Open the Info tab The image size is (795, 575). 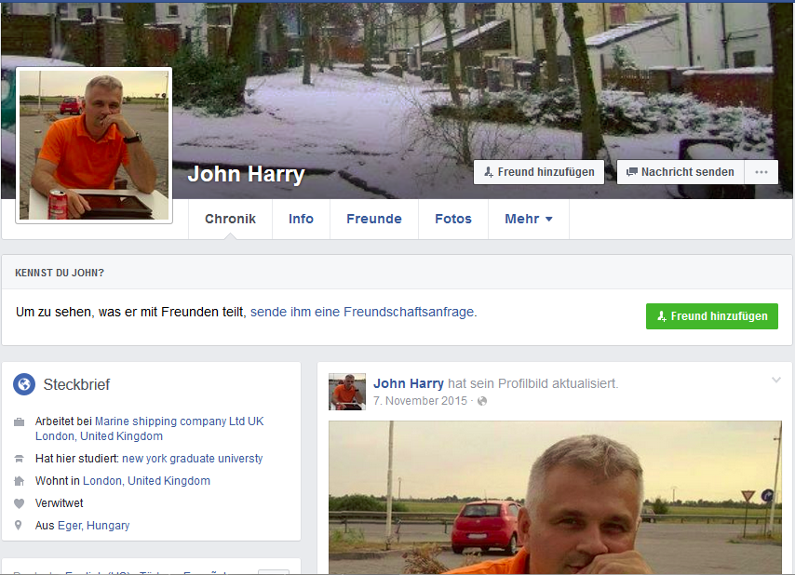click(x=302, y=219)
